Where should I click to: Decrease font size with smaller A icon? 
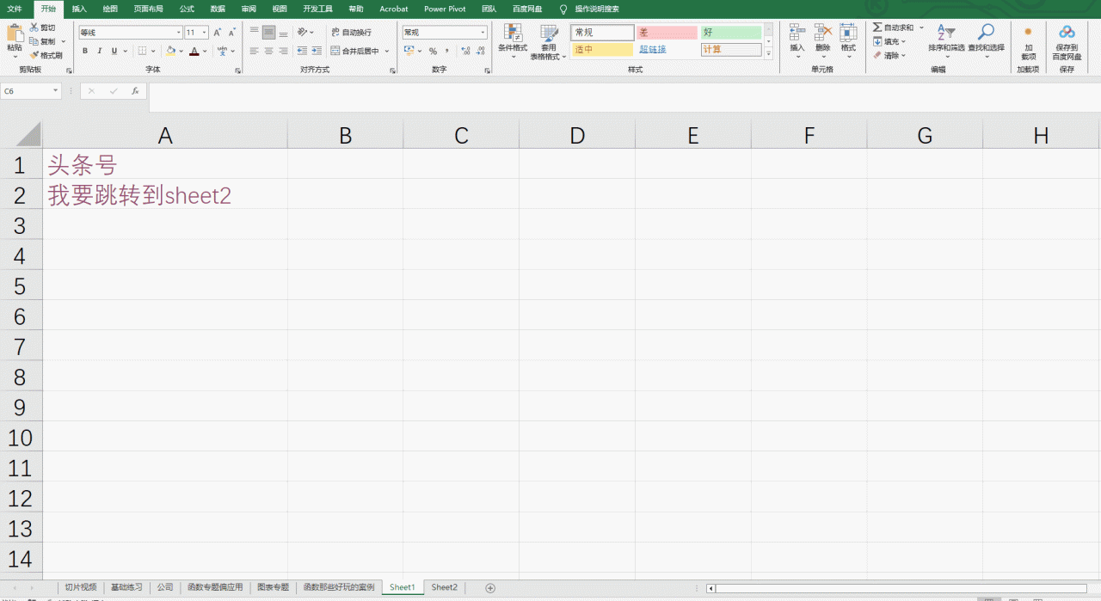pyautogui.click(x=232, y=32)
